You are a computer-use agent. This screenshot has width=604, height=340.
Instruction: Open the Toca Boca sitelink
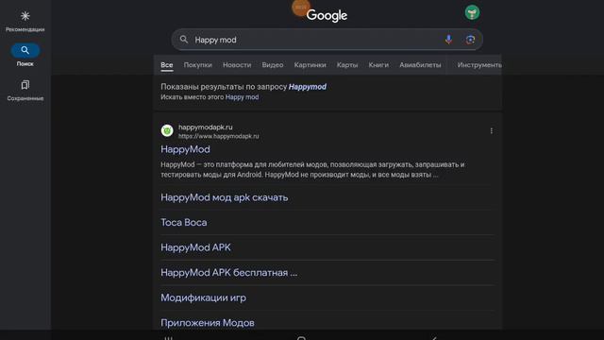(184, 223)
